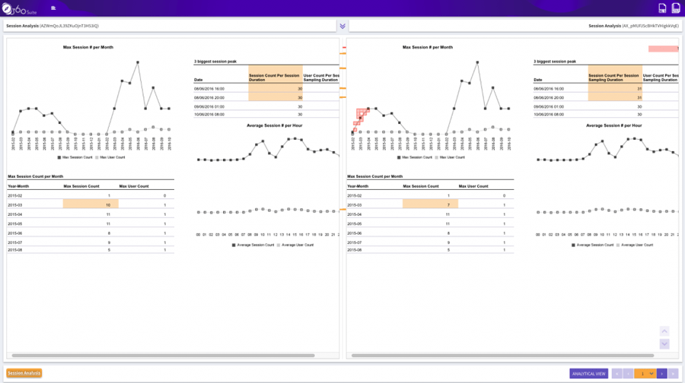This screenshot has height=383, width=685.
Task: Click the left Average Session # per Hour title
Action: click(x=274, y=125)
